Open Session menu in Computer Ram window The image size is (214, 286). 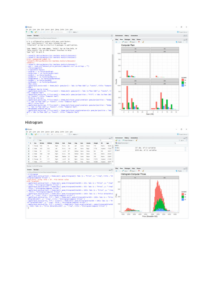point(47,30)
